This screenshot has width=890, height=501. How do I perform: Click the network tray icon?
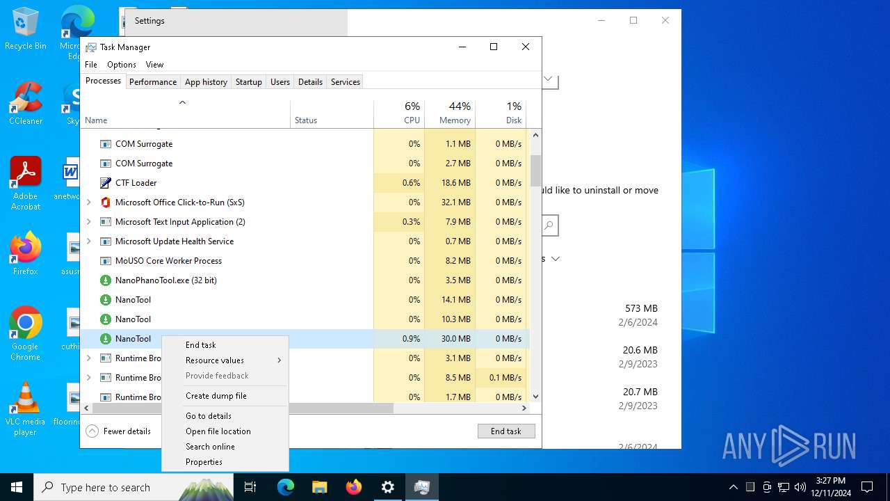[x=784, y=487]
